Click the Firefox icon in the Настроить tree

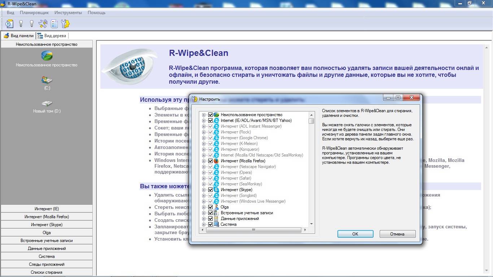(x=216, y=161)
